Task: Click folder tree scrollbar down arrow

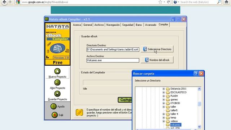Action: click(x=199, y=127)
